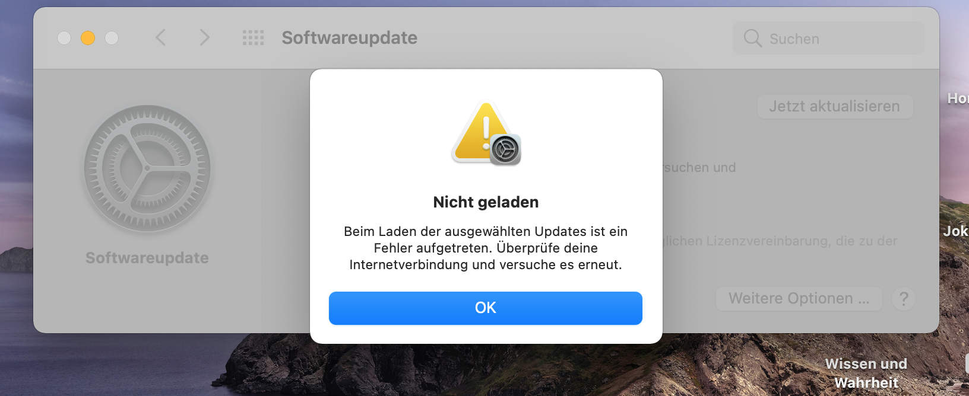Screen dimensions: 969x396
Task: Click the magnifying glass search icon
Action: point(752,38)
